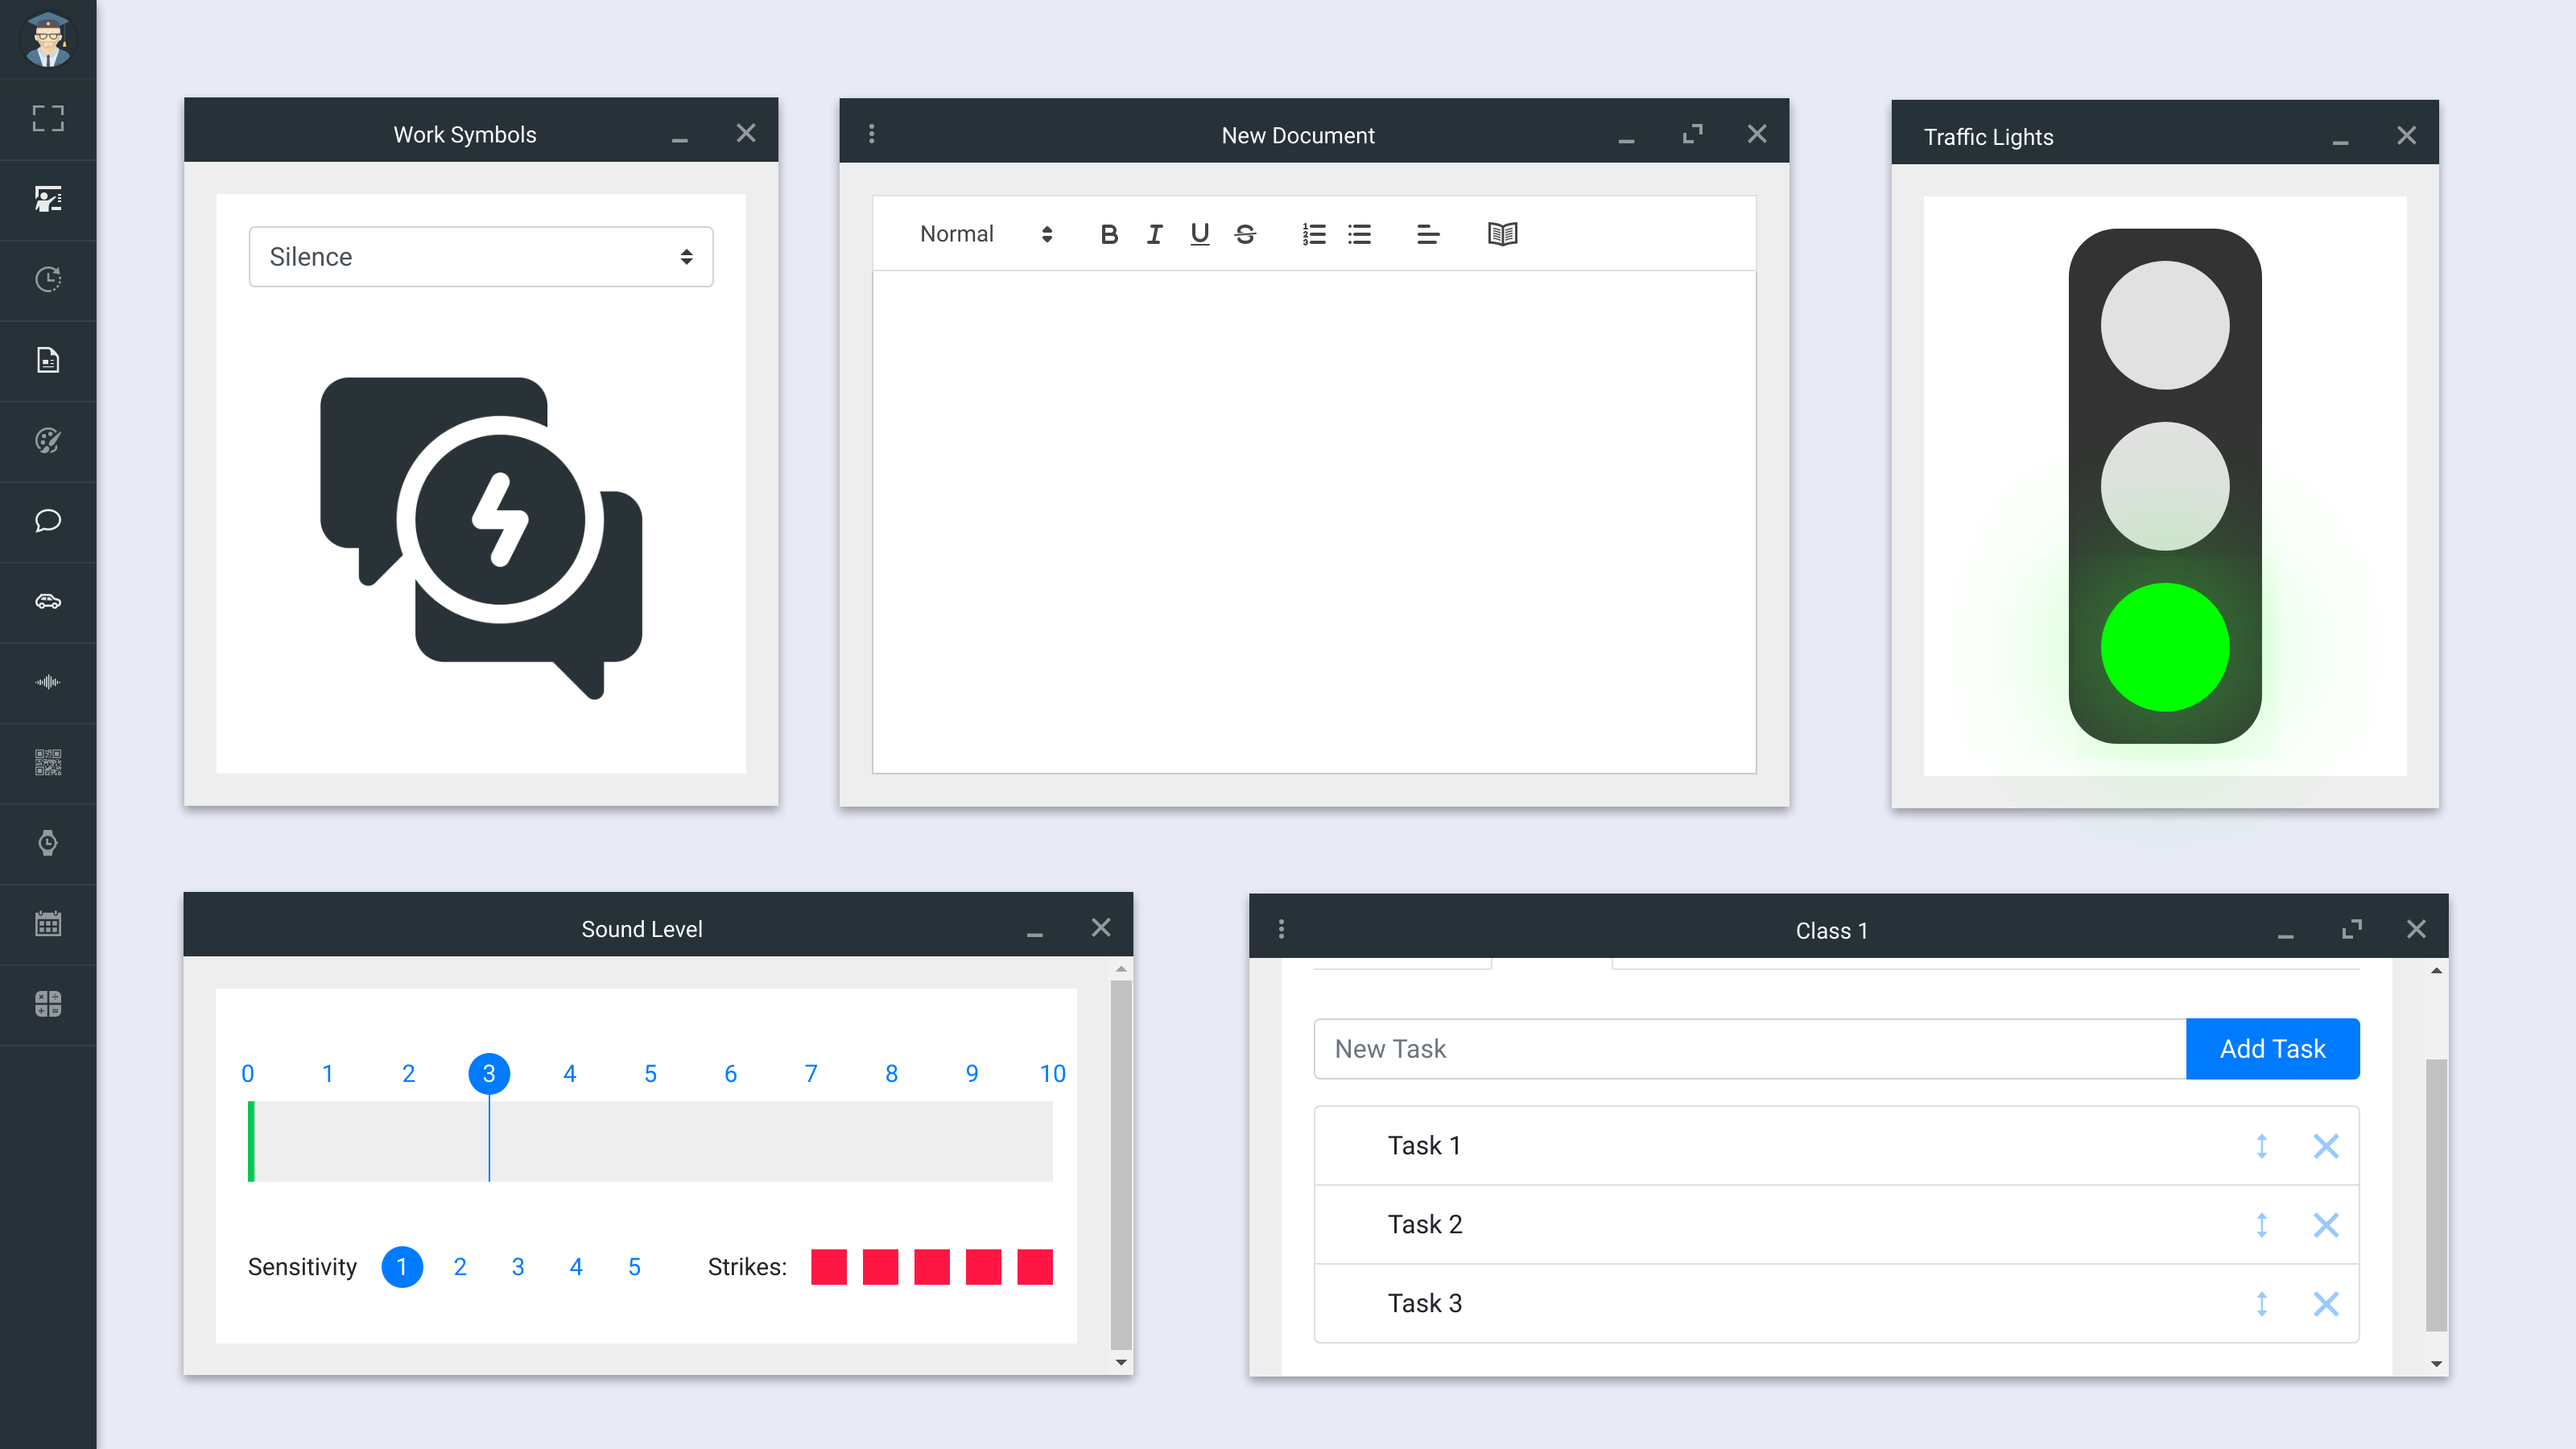Delete Task 3 with its X icon
This screenshot has width=2576, height=1449.
(2326, 1304)
